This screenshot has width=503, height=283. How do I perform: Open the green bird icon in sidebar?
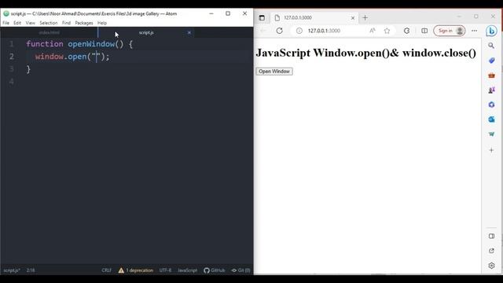[x=491, y=134]
